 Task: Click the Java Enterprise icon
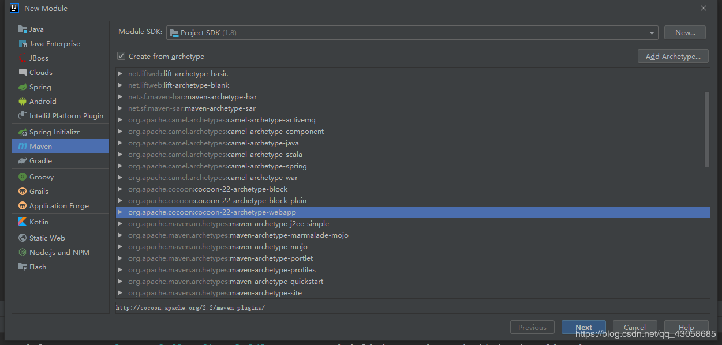[23, 44]
